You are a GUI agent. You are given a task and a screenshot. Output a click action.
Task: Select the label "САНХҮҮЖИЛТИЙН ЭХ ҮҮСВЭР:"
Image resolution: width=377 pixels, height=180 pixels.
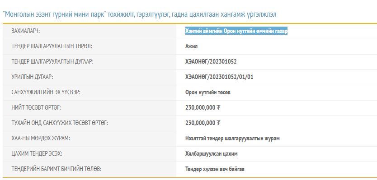(x=46, y=92)
